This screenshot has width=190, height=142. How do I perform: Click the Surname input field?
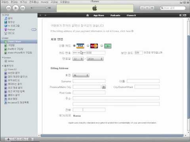(x=89, y=81)
